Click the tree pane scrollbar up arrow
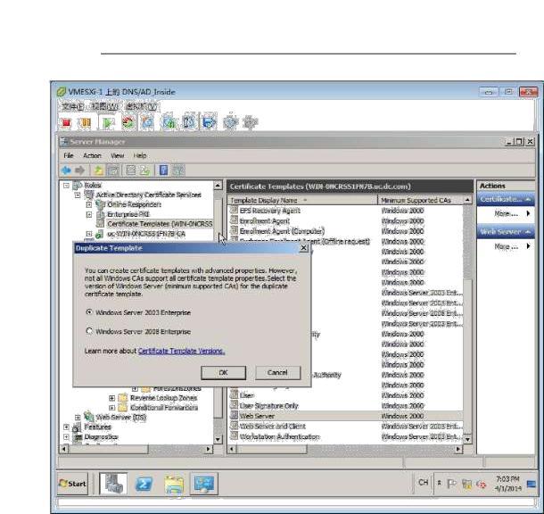The image size is (544, 514). (218, 186)
